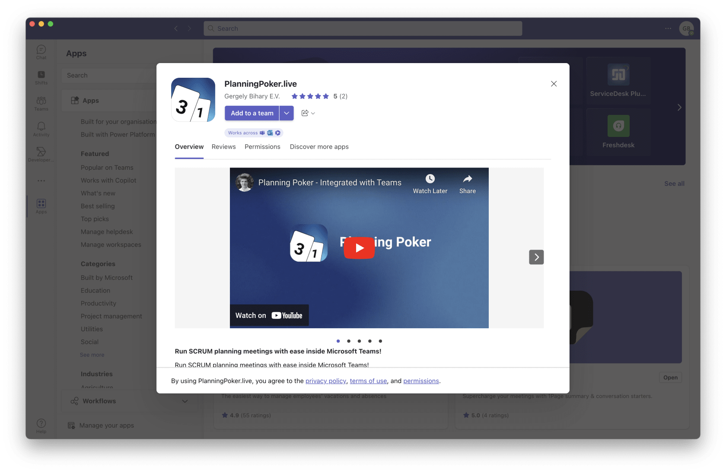
Task: Select Education category
Action: tap(96, 291)
